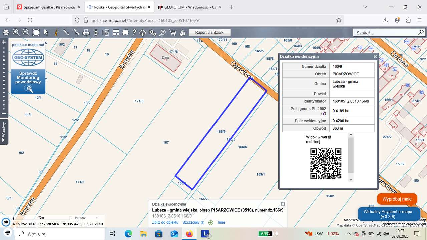Click the popup vertical scrollbar track
Viewport: 427px width, 240px height.
(x=351, y=157)
